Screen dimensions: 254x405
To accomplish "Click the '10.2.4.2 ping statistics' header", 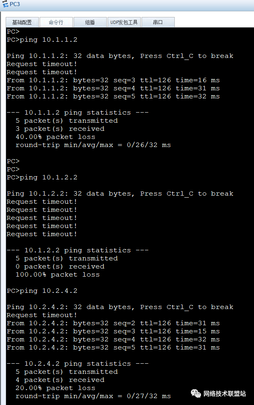I will (78, 364).
